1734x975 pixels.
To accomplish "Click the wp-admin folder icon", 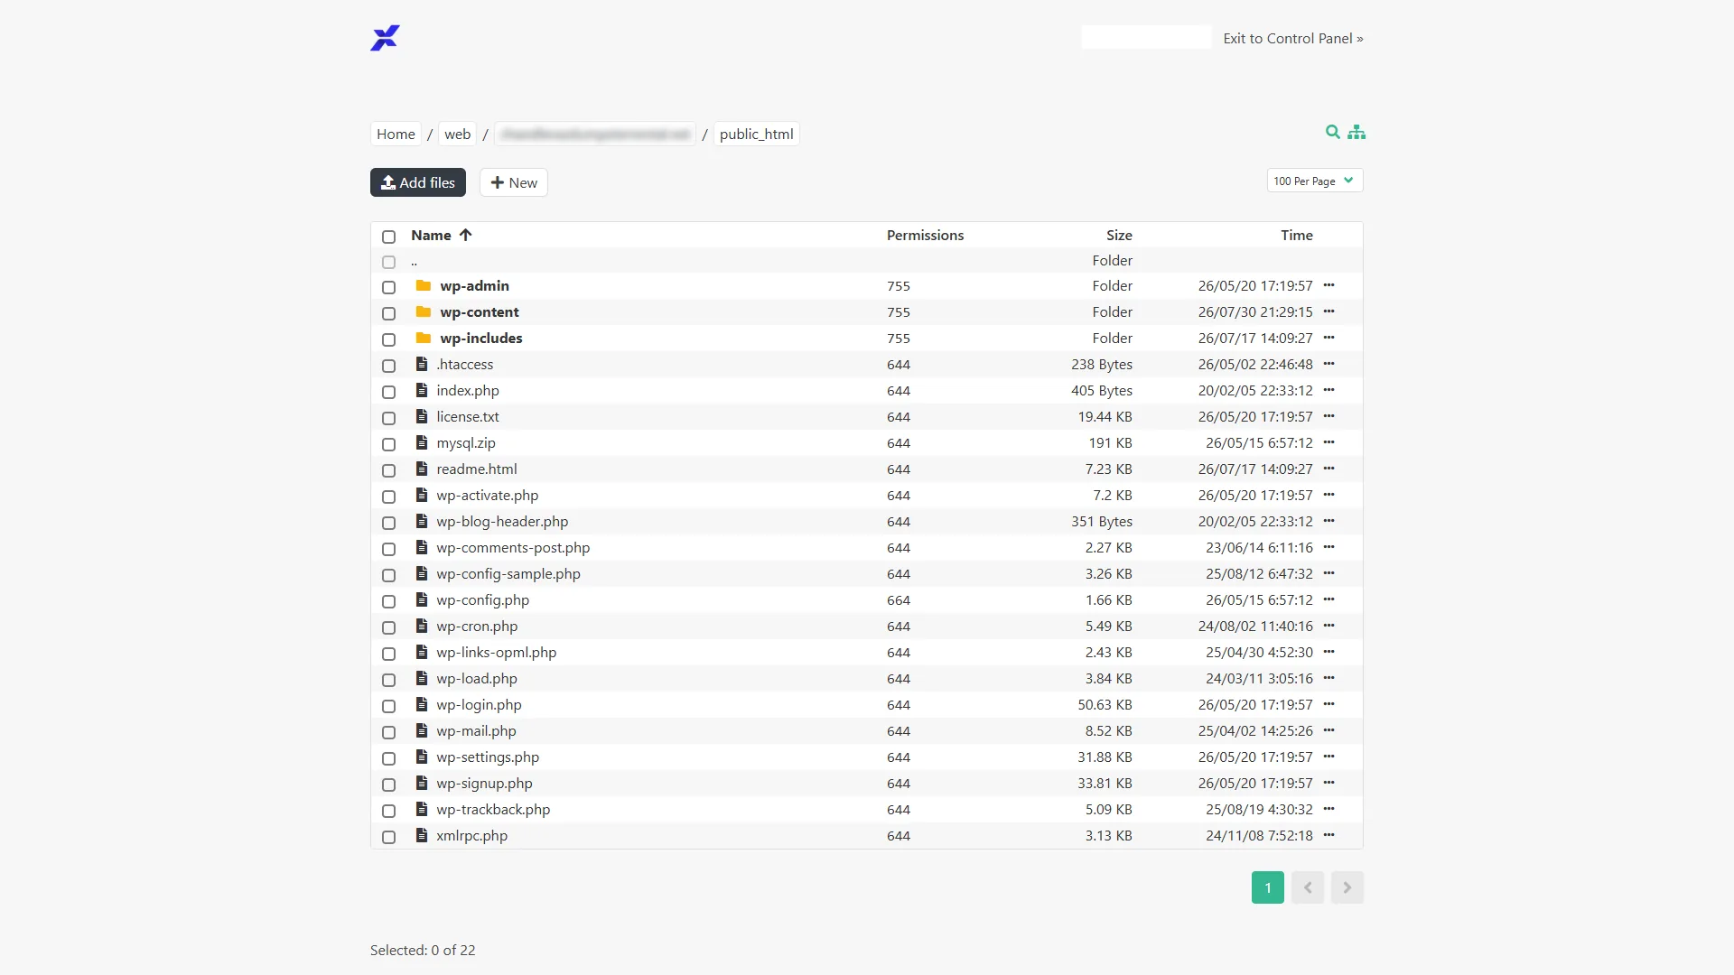I will 423,285.
